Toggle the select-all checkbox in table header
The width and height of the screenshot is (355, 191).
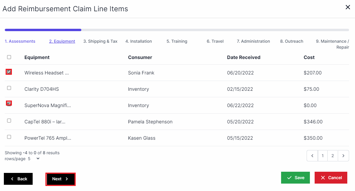point(9,57)
